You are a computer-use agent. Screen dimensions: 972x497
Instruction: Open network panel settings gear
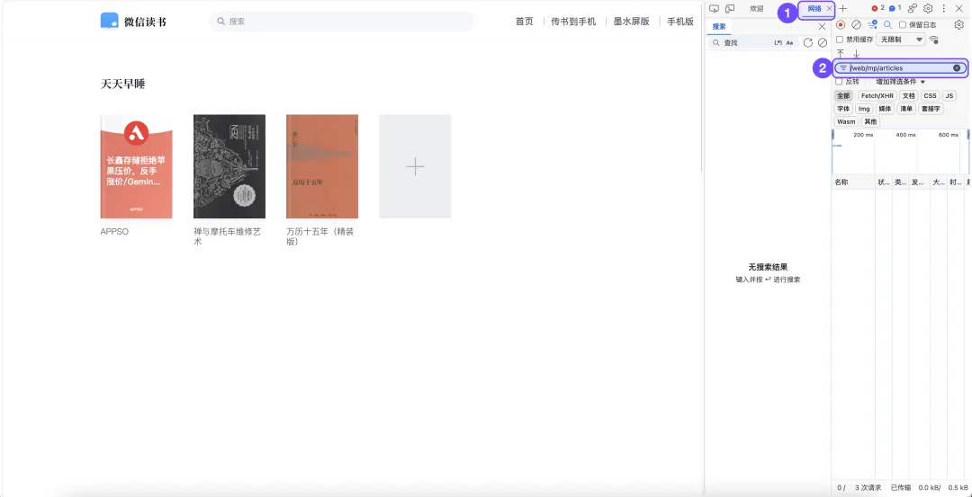959,25
